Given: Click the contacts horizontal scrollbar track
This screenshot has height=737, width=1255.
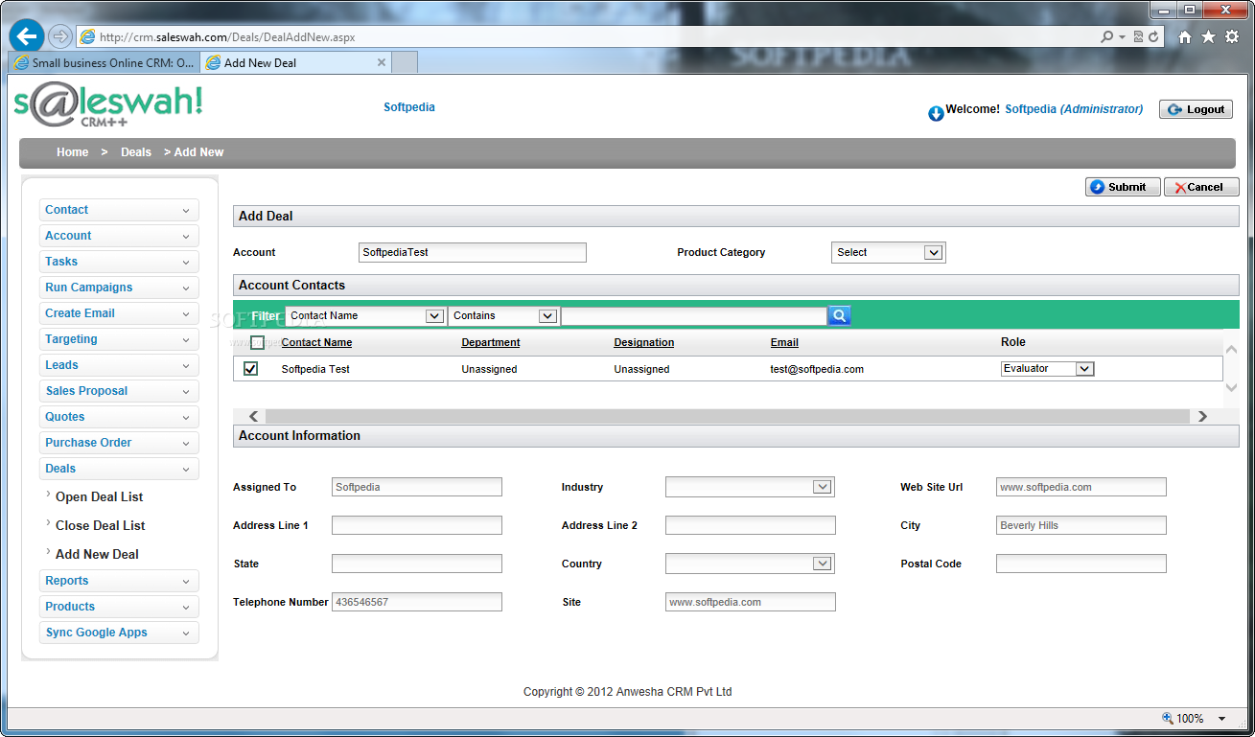Looking at the screenshot, I should 728,416.
